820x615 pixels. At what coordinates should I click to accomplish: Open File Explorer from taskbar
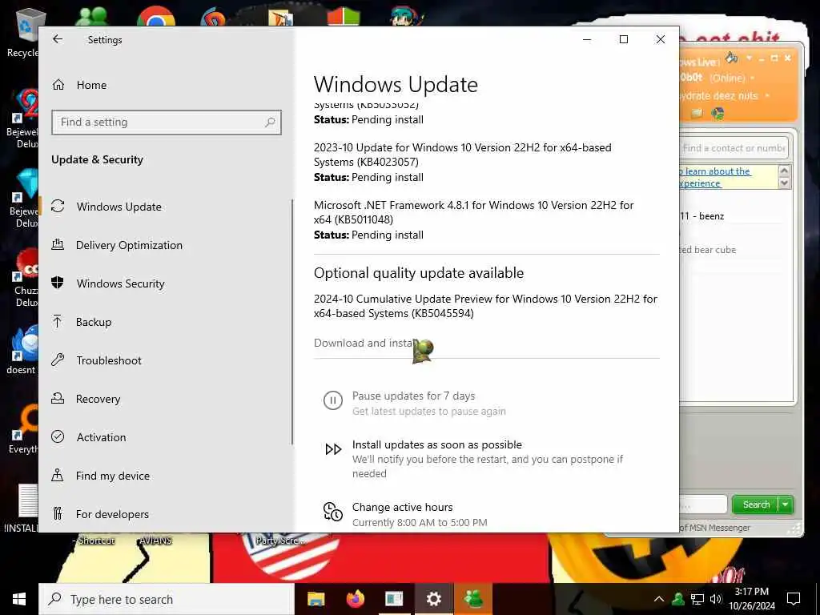316,599
